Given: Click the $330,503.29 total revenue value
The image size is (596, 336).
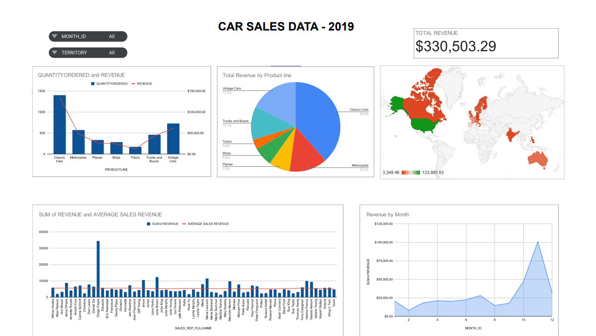Looking at the screenshot, I should (x=456, y=46).
